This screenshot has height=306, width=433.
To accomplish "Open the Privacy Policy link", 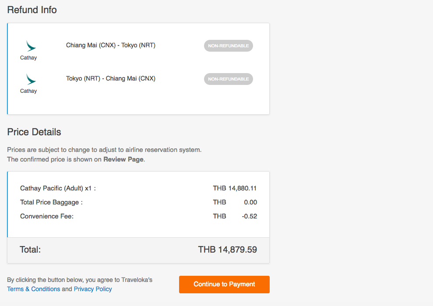I will point(93,289).
